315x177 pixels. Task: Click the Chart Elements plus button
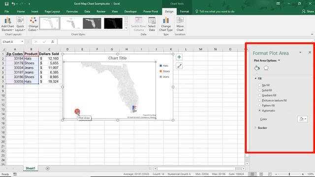click(179, 57)
